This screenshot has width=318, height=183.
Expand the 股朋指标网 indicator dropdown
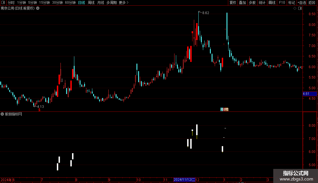pos(2,114)
